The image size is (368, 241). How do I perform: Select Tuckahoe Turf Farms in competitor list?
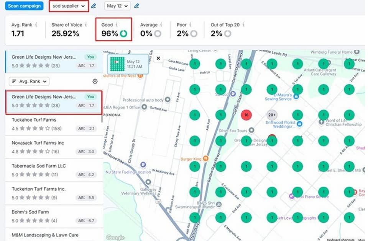click(54, 124)
